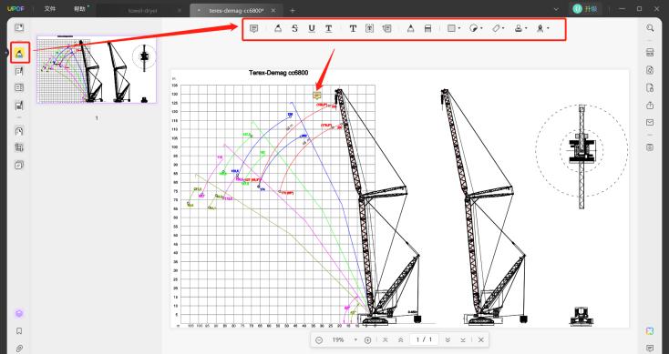Image resolution: width=669 pixels, height=354 pixels.
Task: Choose the sticky note tool in toolbar
Action: [254, 28]
